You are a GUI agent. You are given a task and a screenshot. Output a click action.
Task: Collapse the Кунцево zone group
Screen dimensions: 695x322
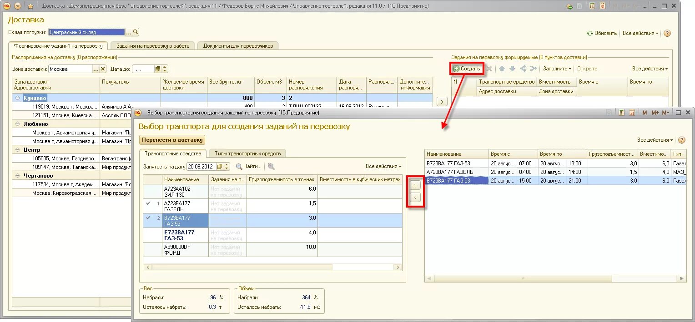coord(17,98)
